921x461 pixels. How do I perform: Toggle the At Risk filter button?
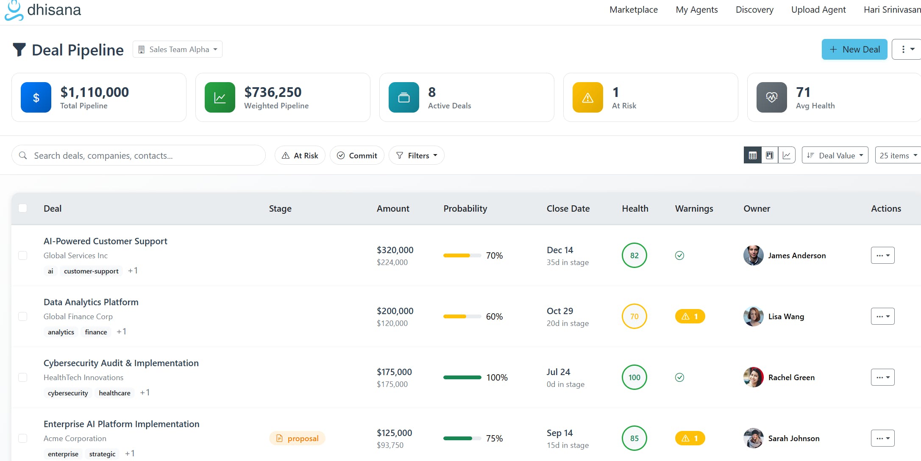point(300,155)
